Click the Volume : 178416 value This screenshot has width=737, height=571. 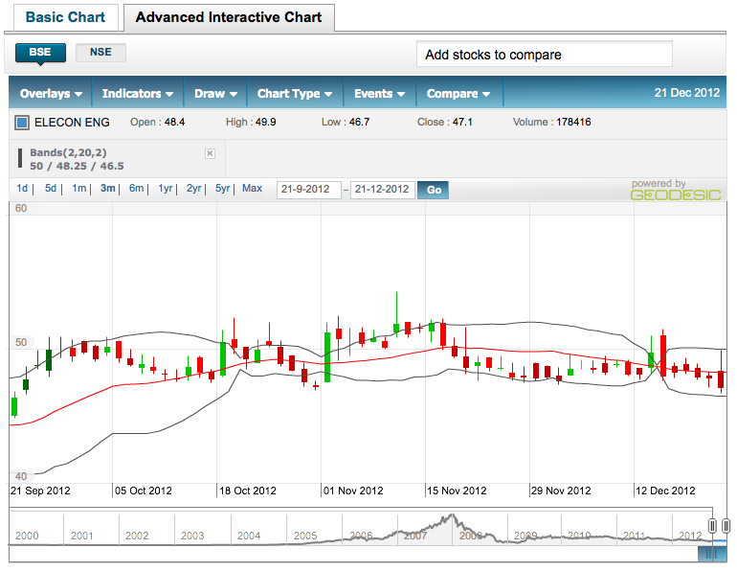point(552,123)
